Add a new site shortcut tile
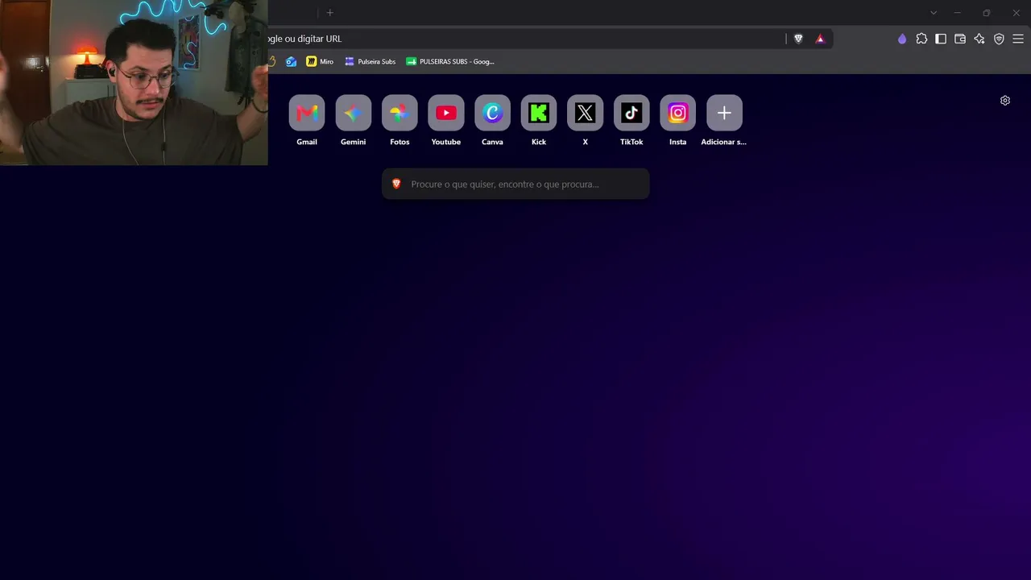Viewport: 1031px width, 580px height. click(724, 114)
